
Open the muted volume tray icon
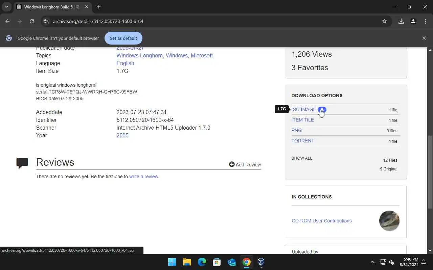point(392,262)
